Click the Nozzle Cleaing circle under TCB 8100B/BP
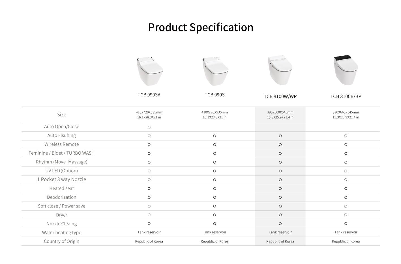This screenshot has height=264, width=401. point(346,224)
